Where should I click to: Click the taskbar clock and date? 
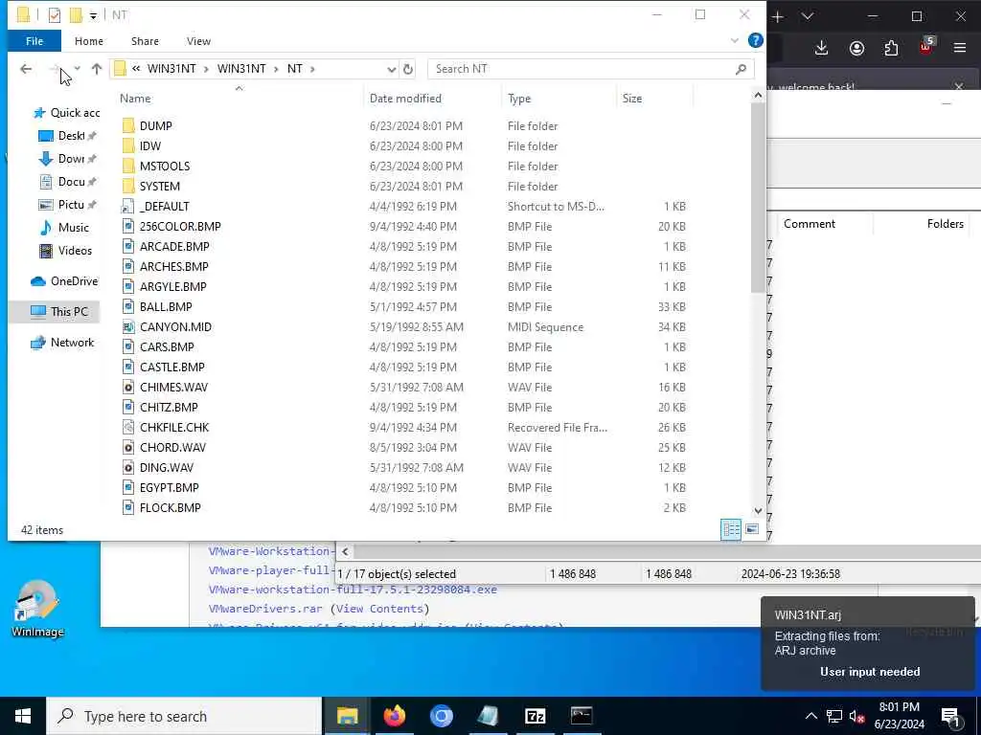pyautogui.click(x=899, y=716)
